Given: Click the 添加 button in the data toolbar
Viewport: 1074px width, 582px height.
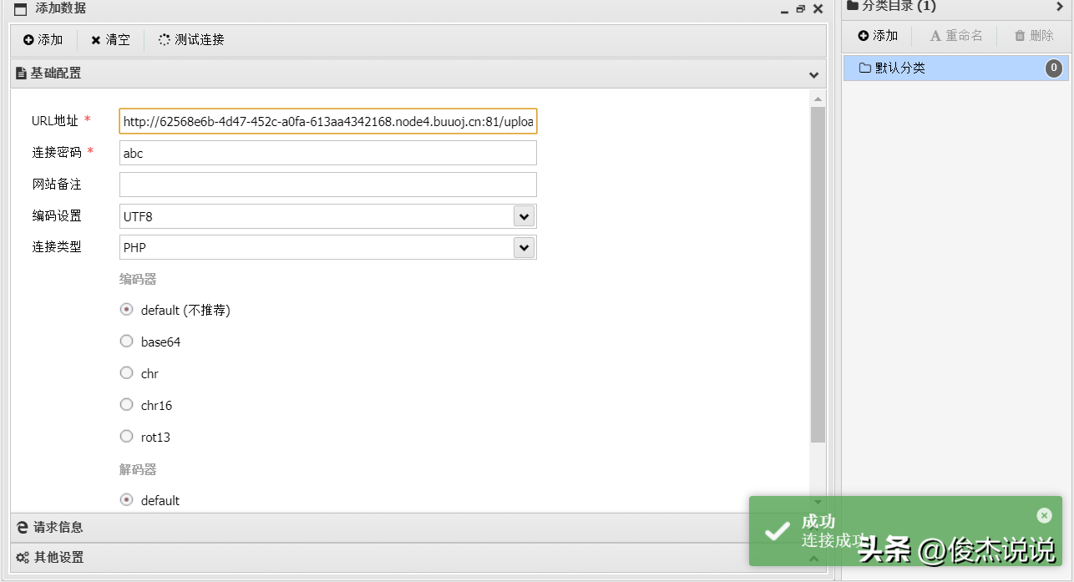Looking at the screenshot, I should tap(43, 39).
